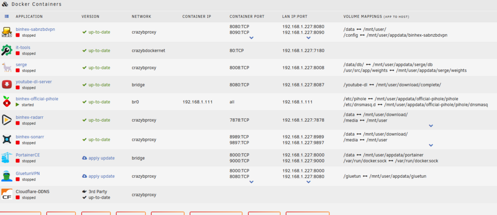
Task: Click the green started arrow for binhex-official-pihole
Action: 18,104
